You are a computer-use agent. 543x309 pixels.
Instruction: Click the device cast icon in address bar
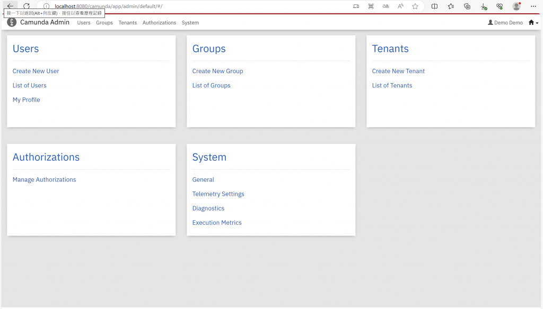tap(356, 6)
